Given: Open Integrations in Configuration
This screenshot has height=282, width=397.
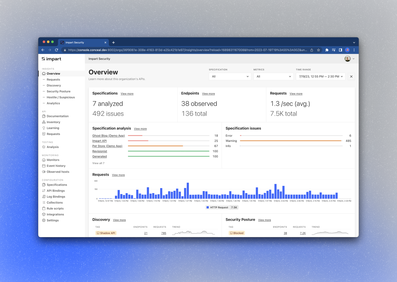Looking at the screenshot, I should click(53, 215).
